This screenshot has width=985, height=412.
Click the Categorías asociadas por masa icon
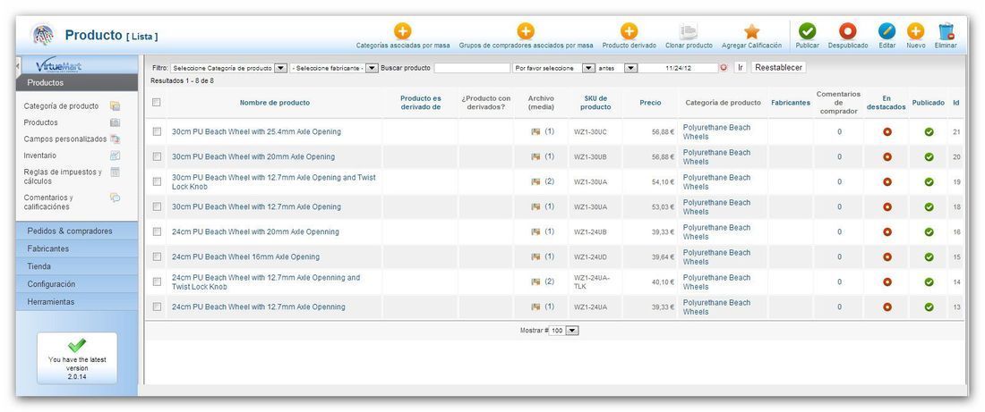[403, 30]
